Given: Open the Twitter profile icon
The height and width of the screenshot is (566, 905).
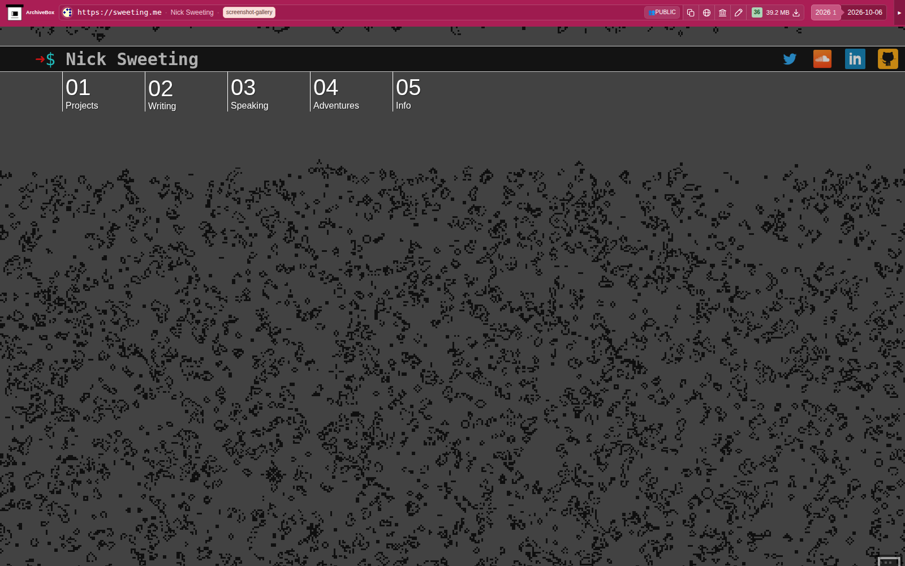Looking at the screenshot, I should [x=790, y=59].
